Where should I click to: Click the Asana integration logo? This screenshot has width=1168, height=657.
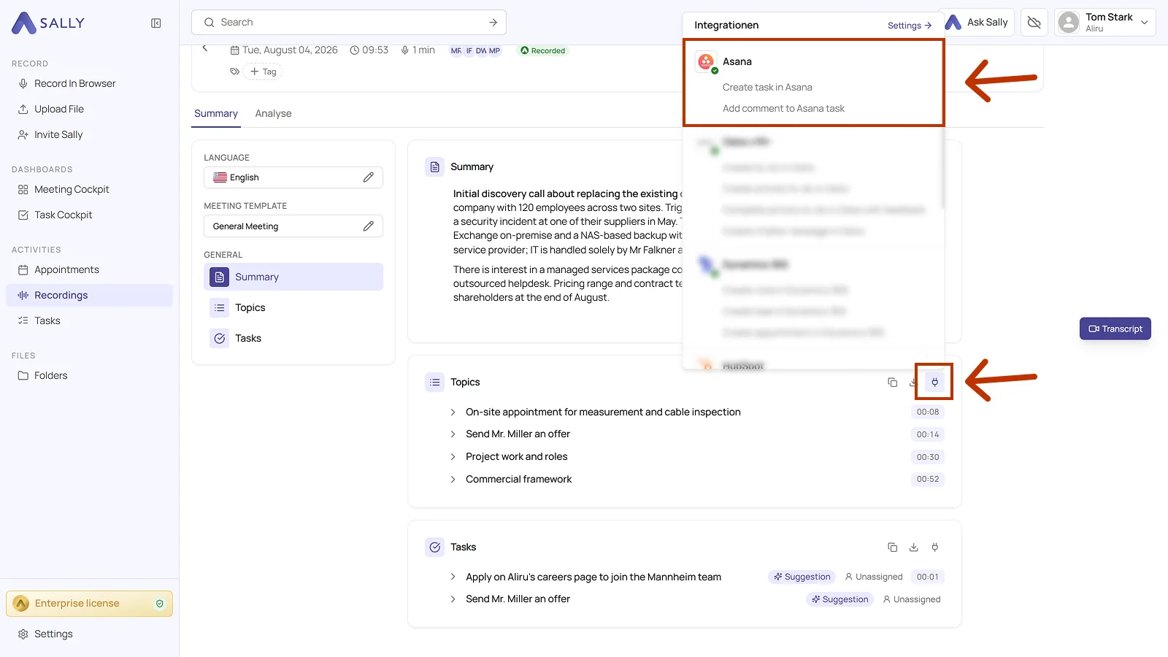706,62
